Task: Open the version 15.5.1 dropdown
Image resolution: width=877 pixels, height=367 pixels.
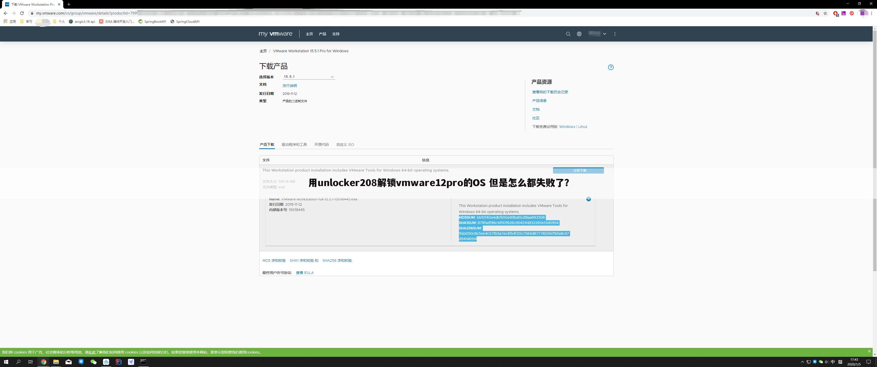Action: [309, 77]
